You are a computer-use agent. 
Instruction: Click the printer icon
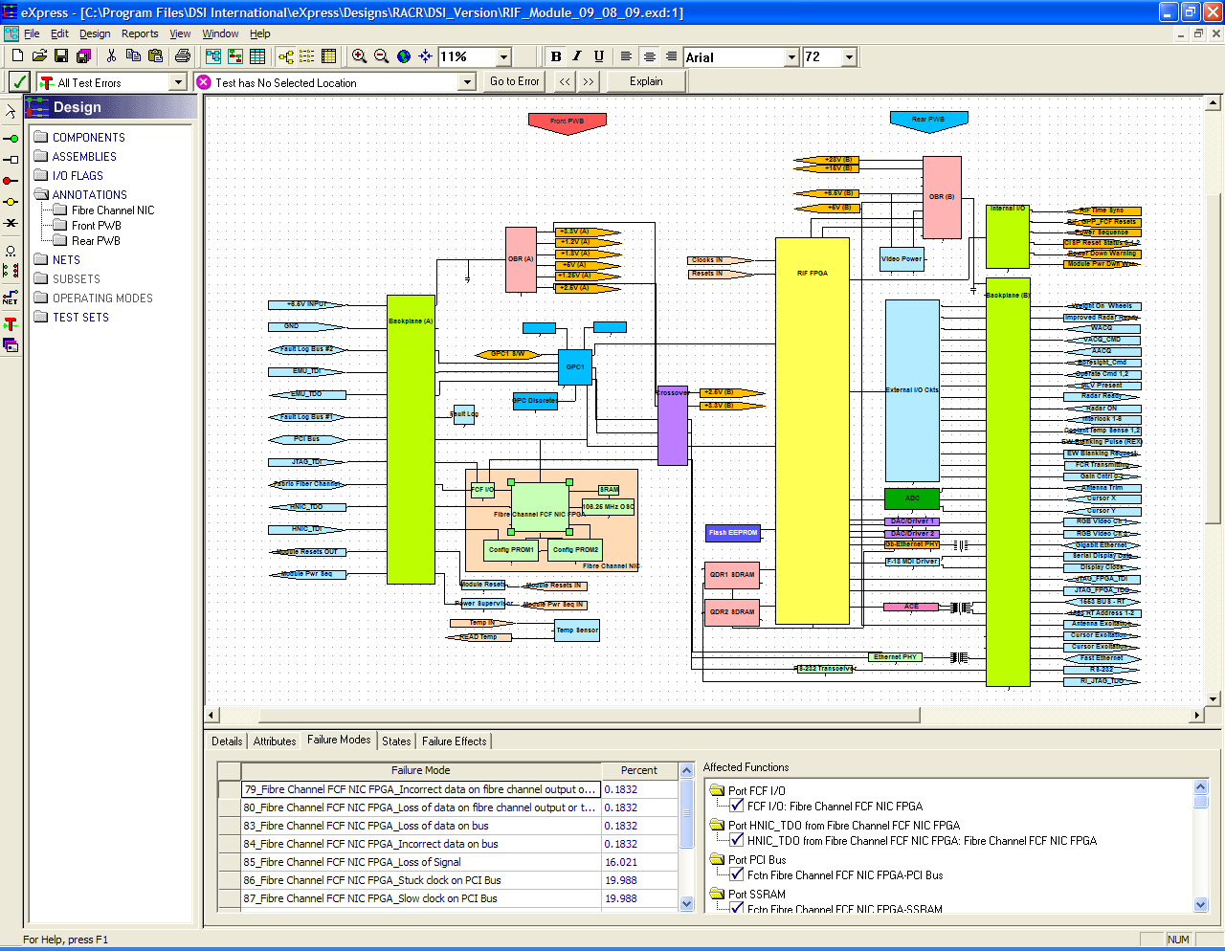click(182, 57)
